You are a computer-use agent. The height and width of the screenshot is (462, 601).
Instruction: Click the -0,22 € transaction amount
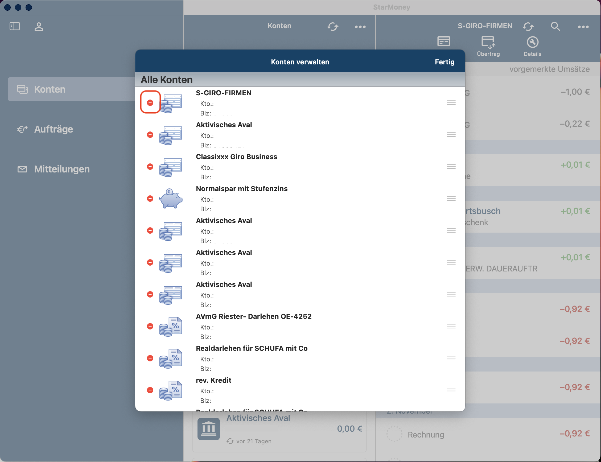[x=575, y=124]
